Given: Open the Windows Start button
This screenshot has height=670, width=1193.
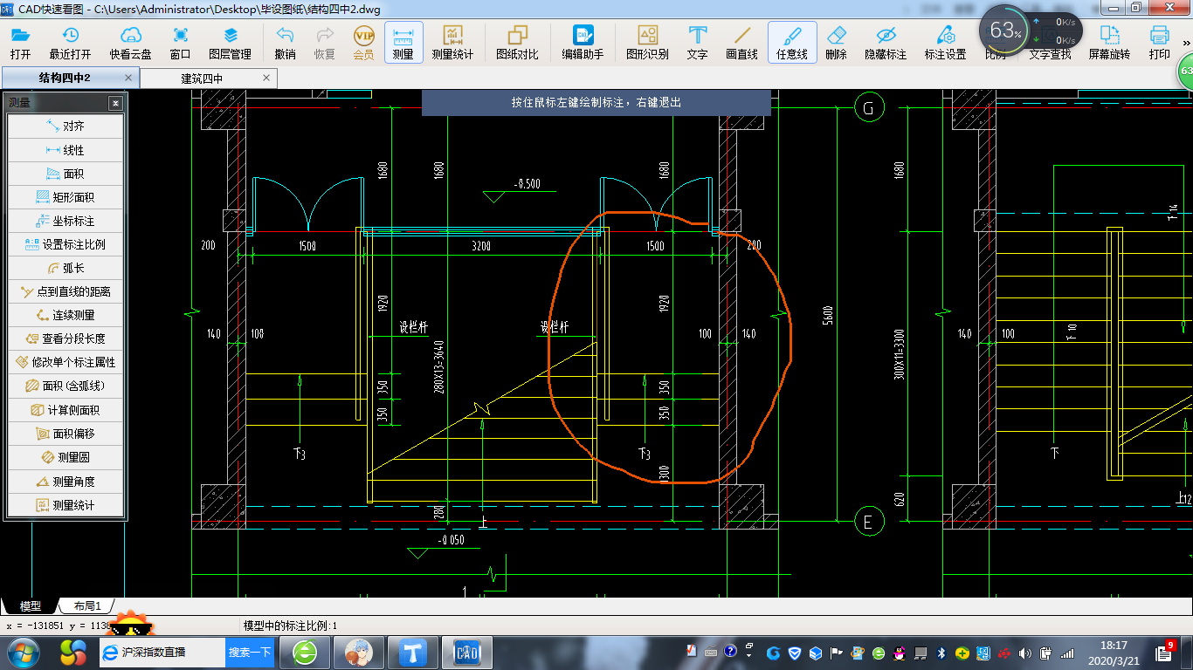Looking at the screenshot, I should pos(22,652).
